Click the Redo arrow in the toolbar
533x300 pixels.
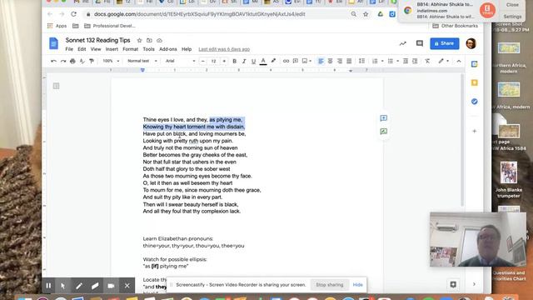[63, 61]
